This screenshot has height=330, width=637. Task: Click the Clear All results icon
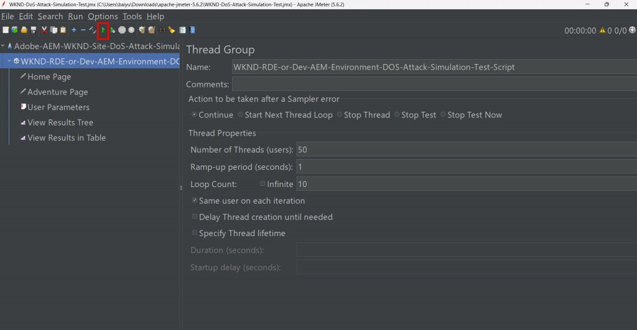tap(152, 30)
